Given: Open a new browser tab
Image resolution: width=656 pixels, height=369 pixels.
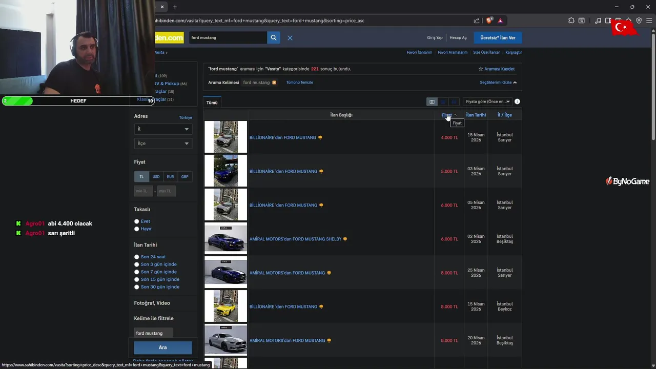Looking at the screenshot, I should pyautogui.click(x=175, y=7).
